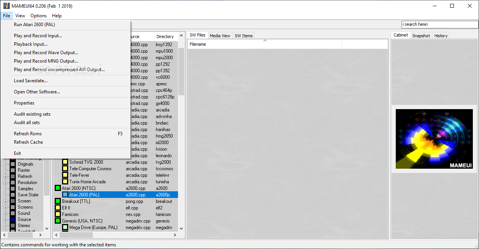
Task: Open Properties from the File menu
Action: click(66, 103)
